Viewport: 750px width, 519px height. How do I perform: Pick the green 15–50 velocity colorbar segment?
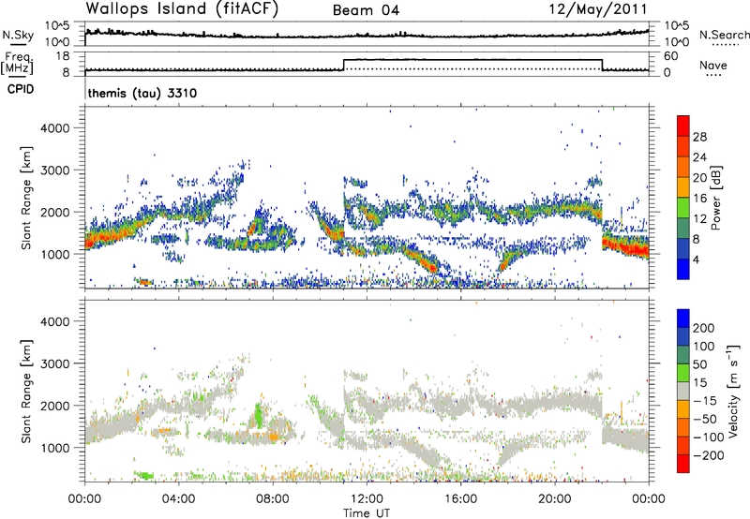click(x=683, y=373)
